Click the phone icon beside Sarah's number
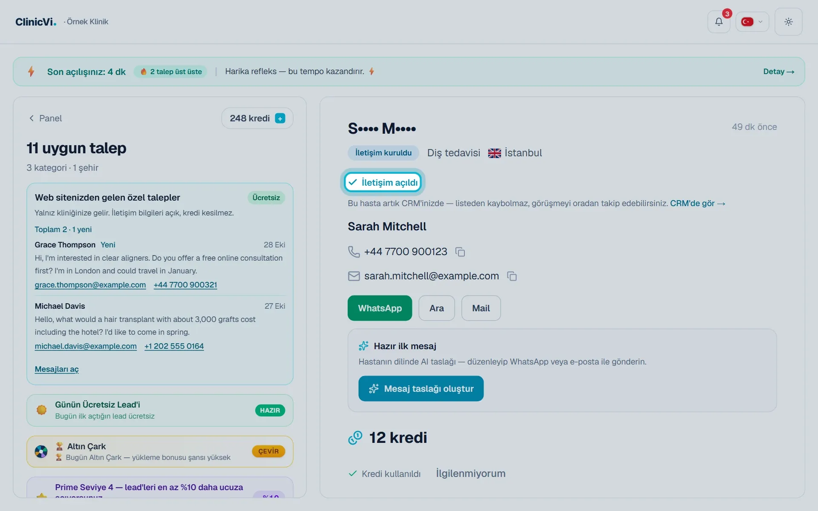The width and height of the screenshot is (818, 511). point(354,252)
